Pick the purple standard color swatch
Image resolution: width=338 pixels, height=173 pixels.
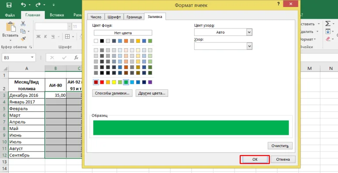(x=150, y=82)
